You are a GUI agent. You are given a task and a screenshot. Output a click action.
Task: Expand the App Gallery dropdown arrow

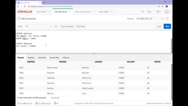tap(112, 12)
